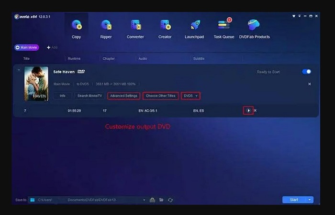Image resolution: width=335 pixels, height=215 pixels.
Task: Open the Converter module
Action: [135, 29]
